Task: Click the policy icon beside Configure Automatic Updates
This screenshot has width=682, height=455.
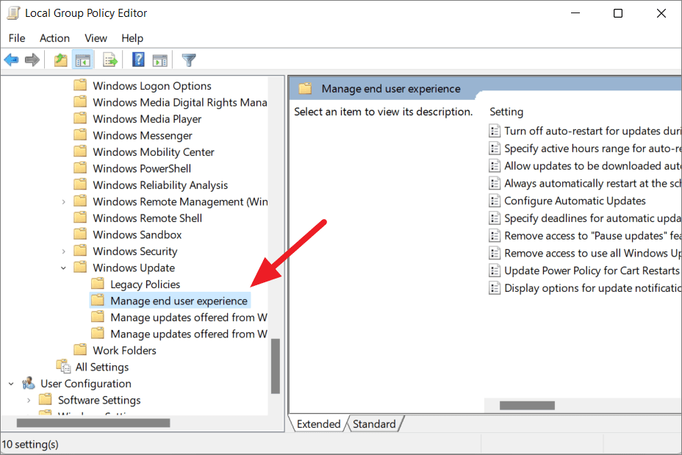Action: click(x=495, y=201)
